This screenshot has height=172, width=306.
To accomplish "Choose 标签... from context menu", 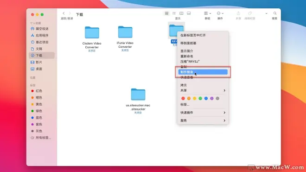I will tap(203, 105).
